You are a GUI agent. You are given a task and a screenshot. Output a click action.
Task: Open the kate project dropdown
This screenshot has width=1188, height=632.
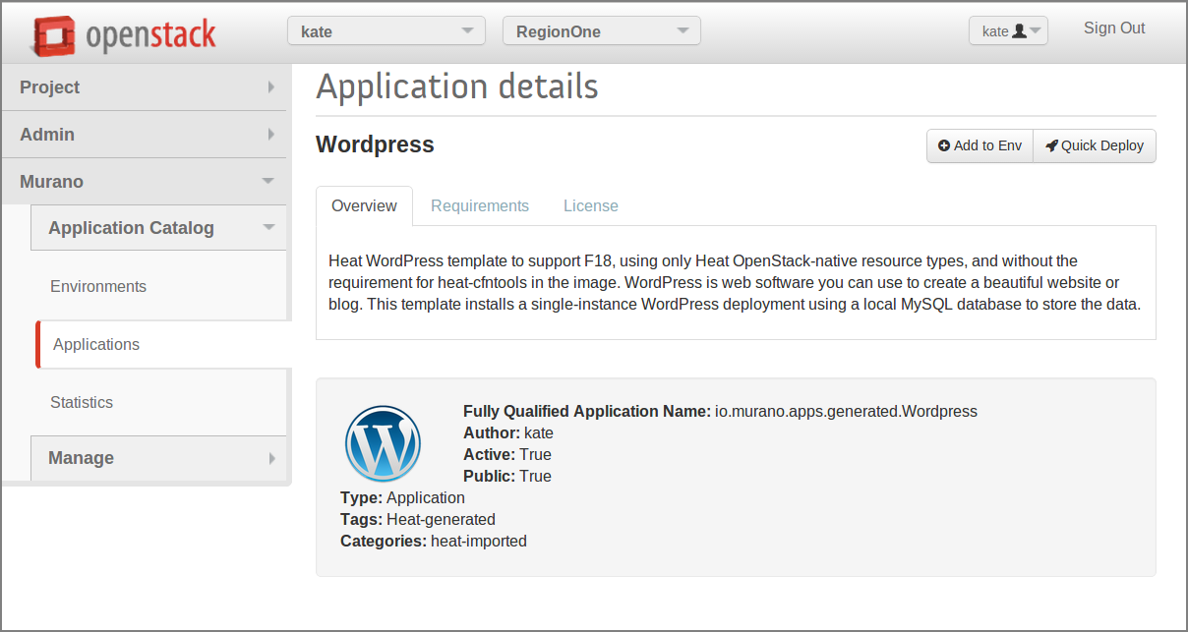point(386,31)
